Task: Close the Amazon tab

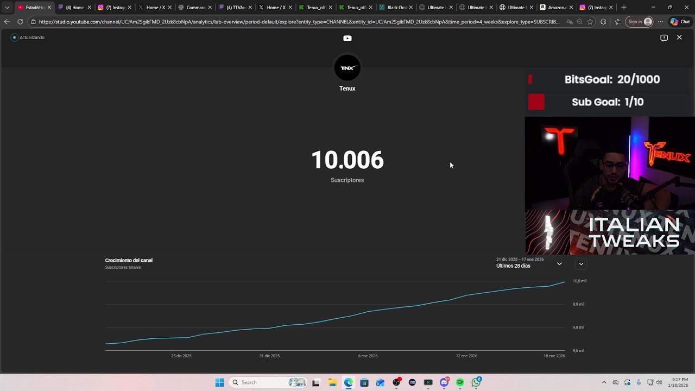Action: pos(571,8)
